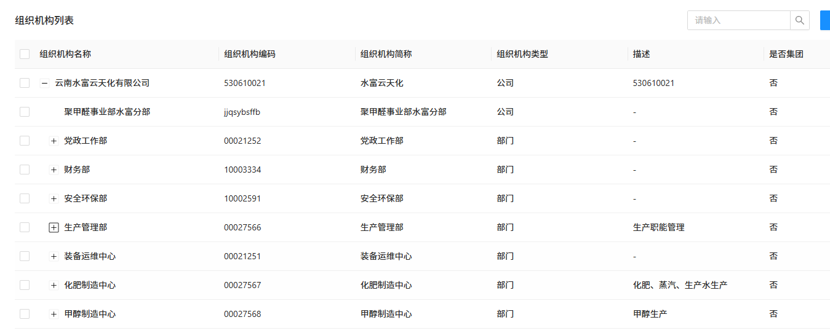830x336 pixels.
Task: Expand 安全环保部 using plus icon
Action: [x=54, y=198]
